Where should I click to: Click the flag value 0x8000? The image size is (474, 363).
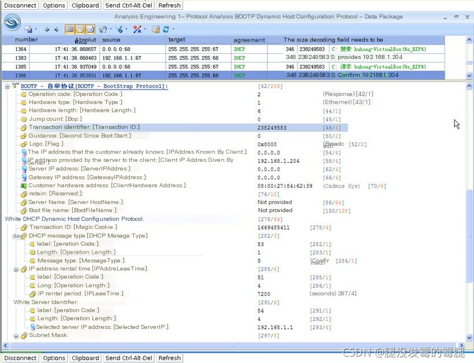pos(267,145)
